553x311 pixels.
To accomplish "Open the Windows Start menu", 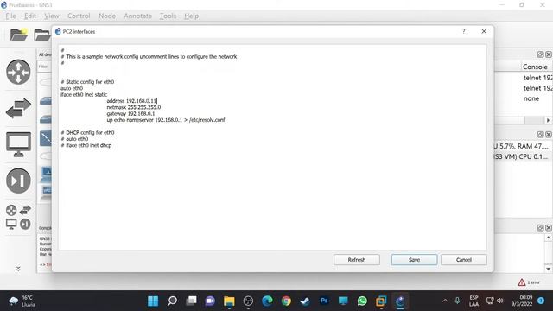I will 153,301.
